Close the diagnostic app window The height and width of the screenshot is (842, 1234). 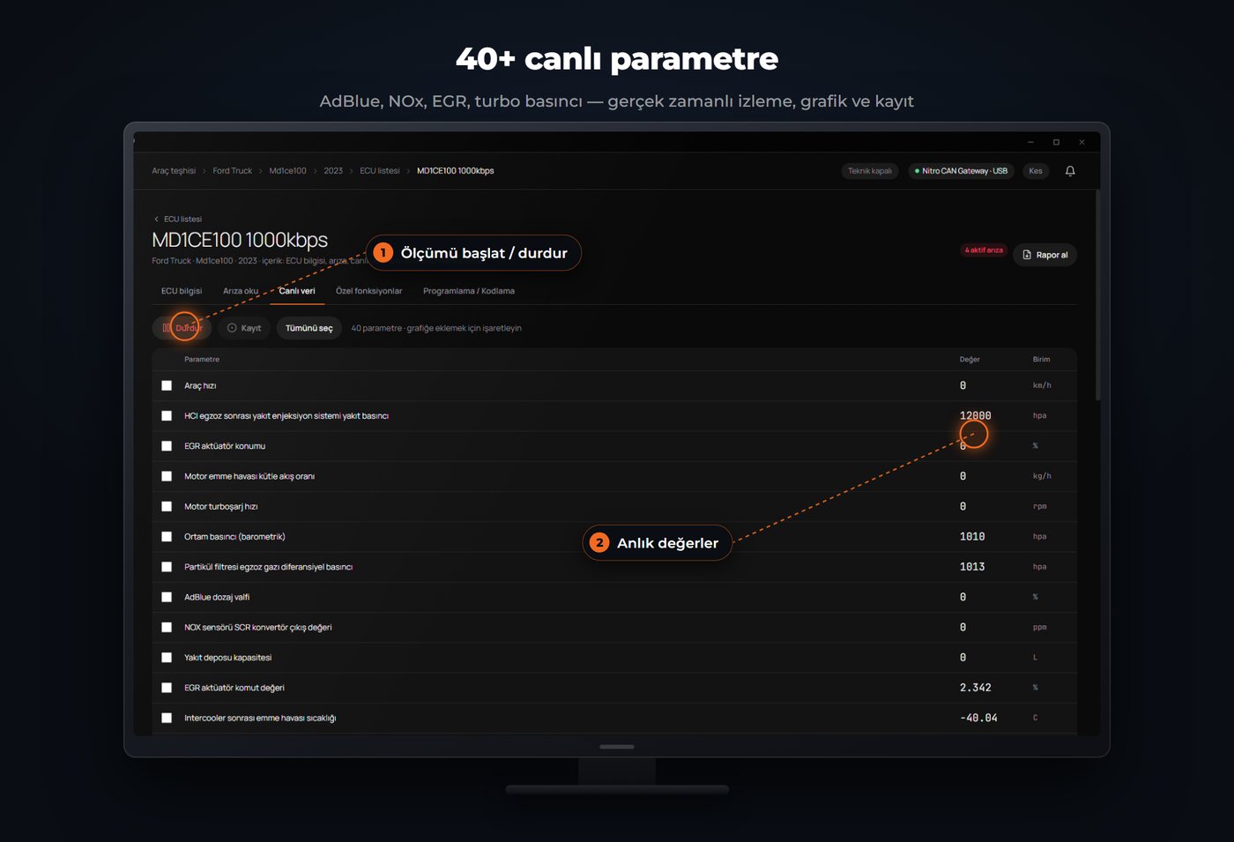coord(1082,142)
